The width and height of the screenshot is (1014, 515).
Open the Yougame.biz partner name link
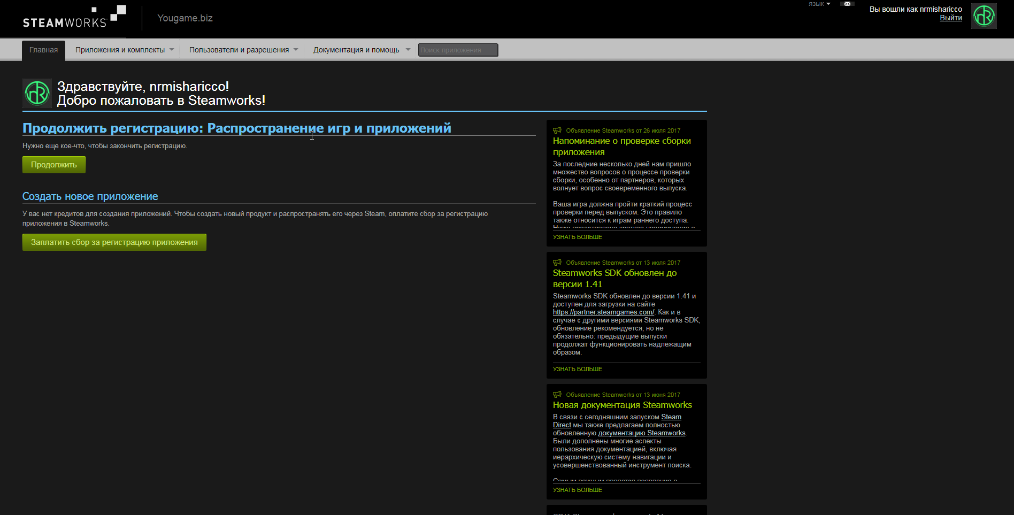185,18
